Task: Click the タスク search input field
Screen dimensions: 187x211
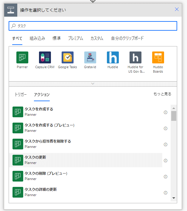Action: (93, 26)
